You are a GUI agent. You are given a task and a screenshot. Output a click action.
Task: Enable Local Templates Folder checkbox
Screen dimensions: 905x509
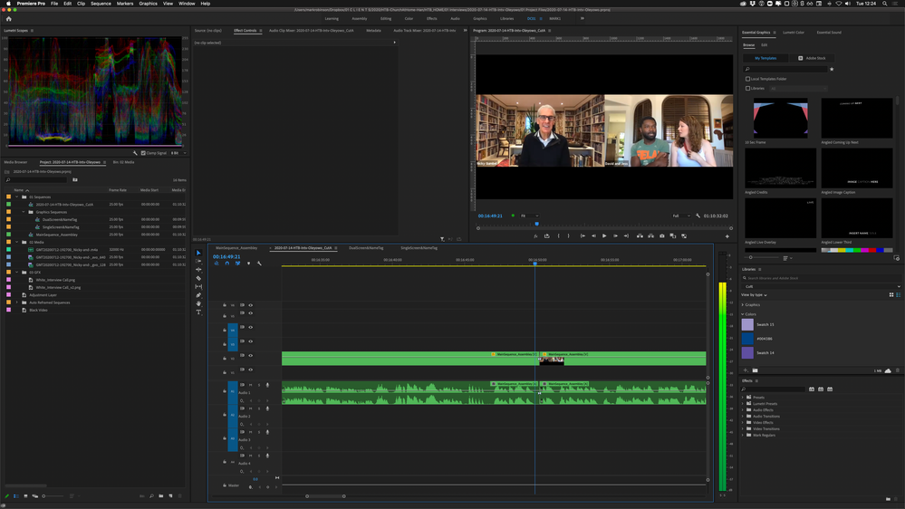(748, 79)
